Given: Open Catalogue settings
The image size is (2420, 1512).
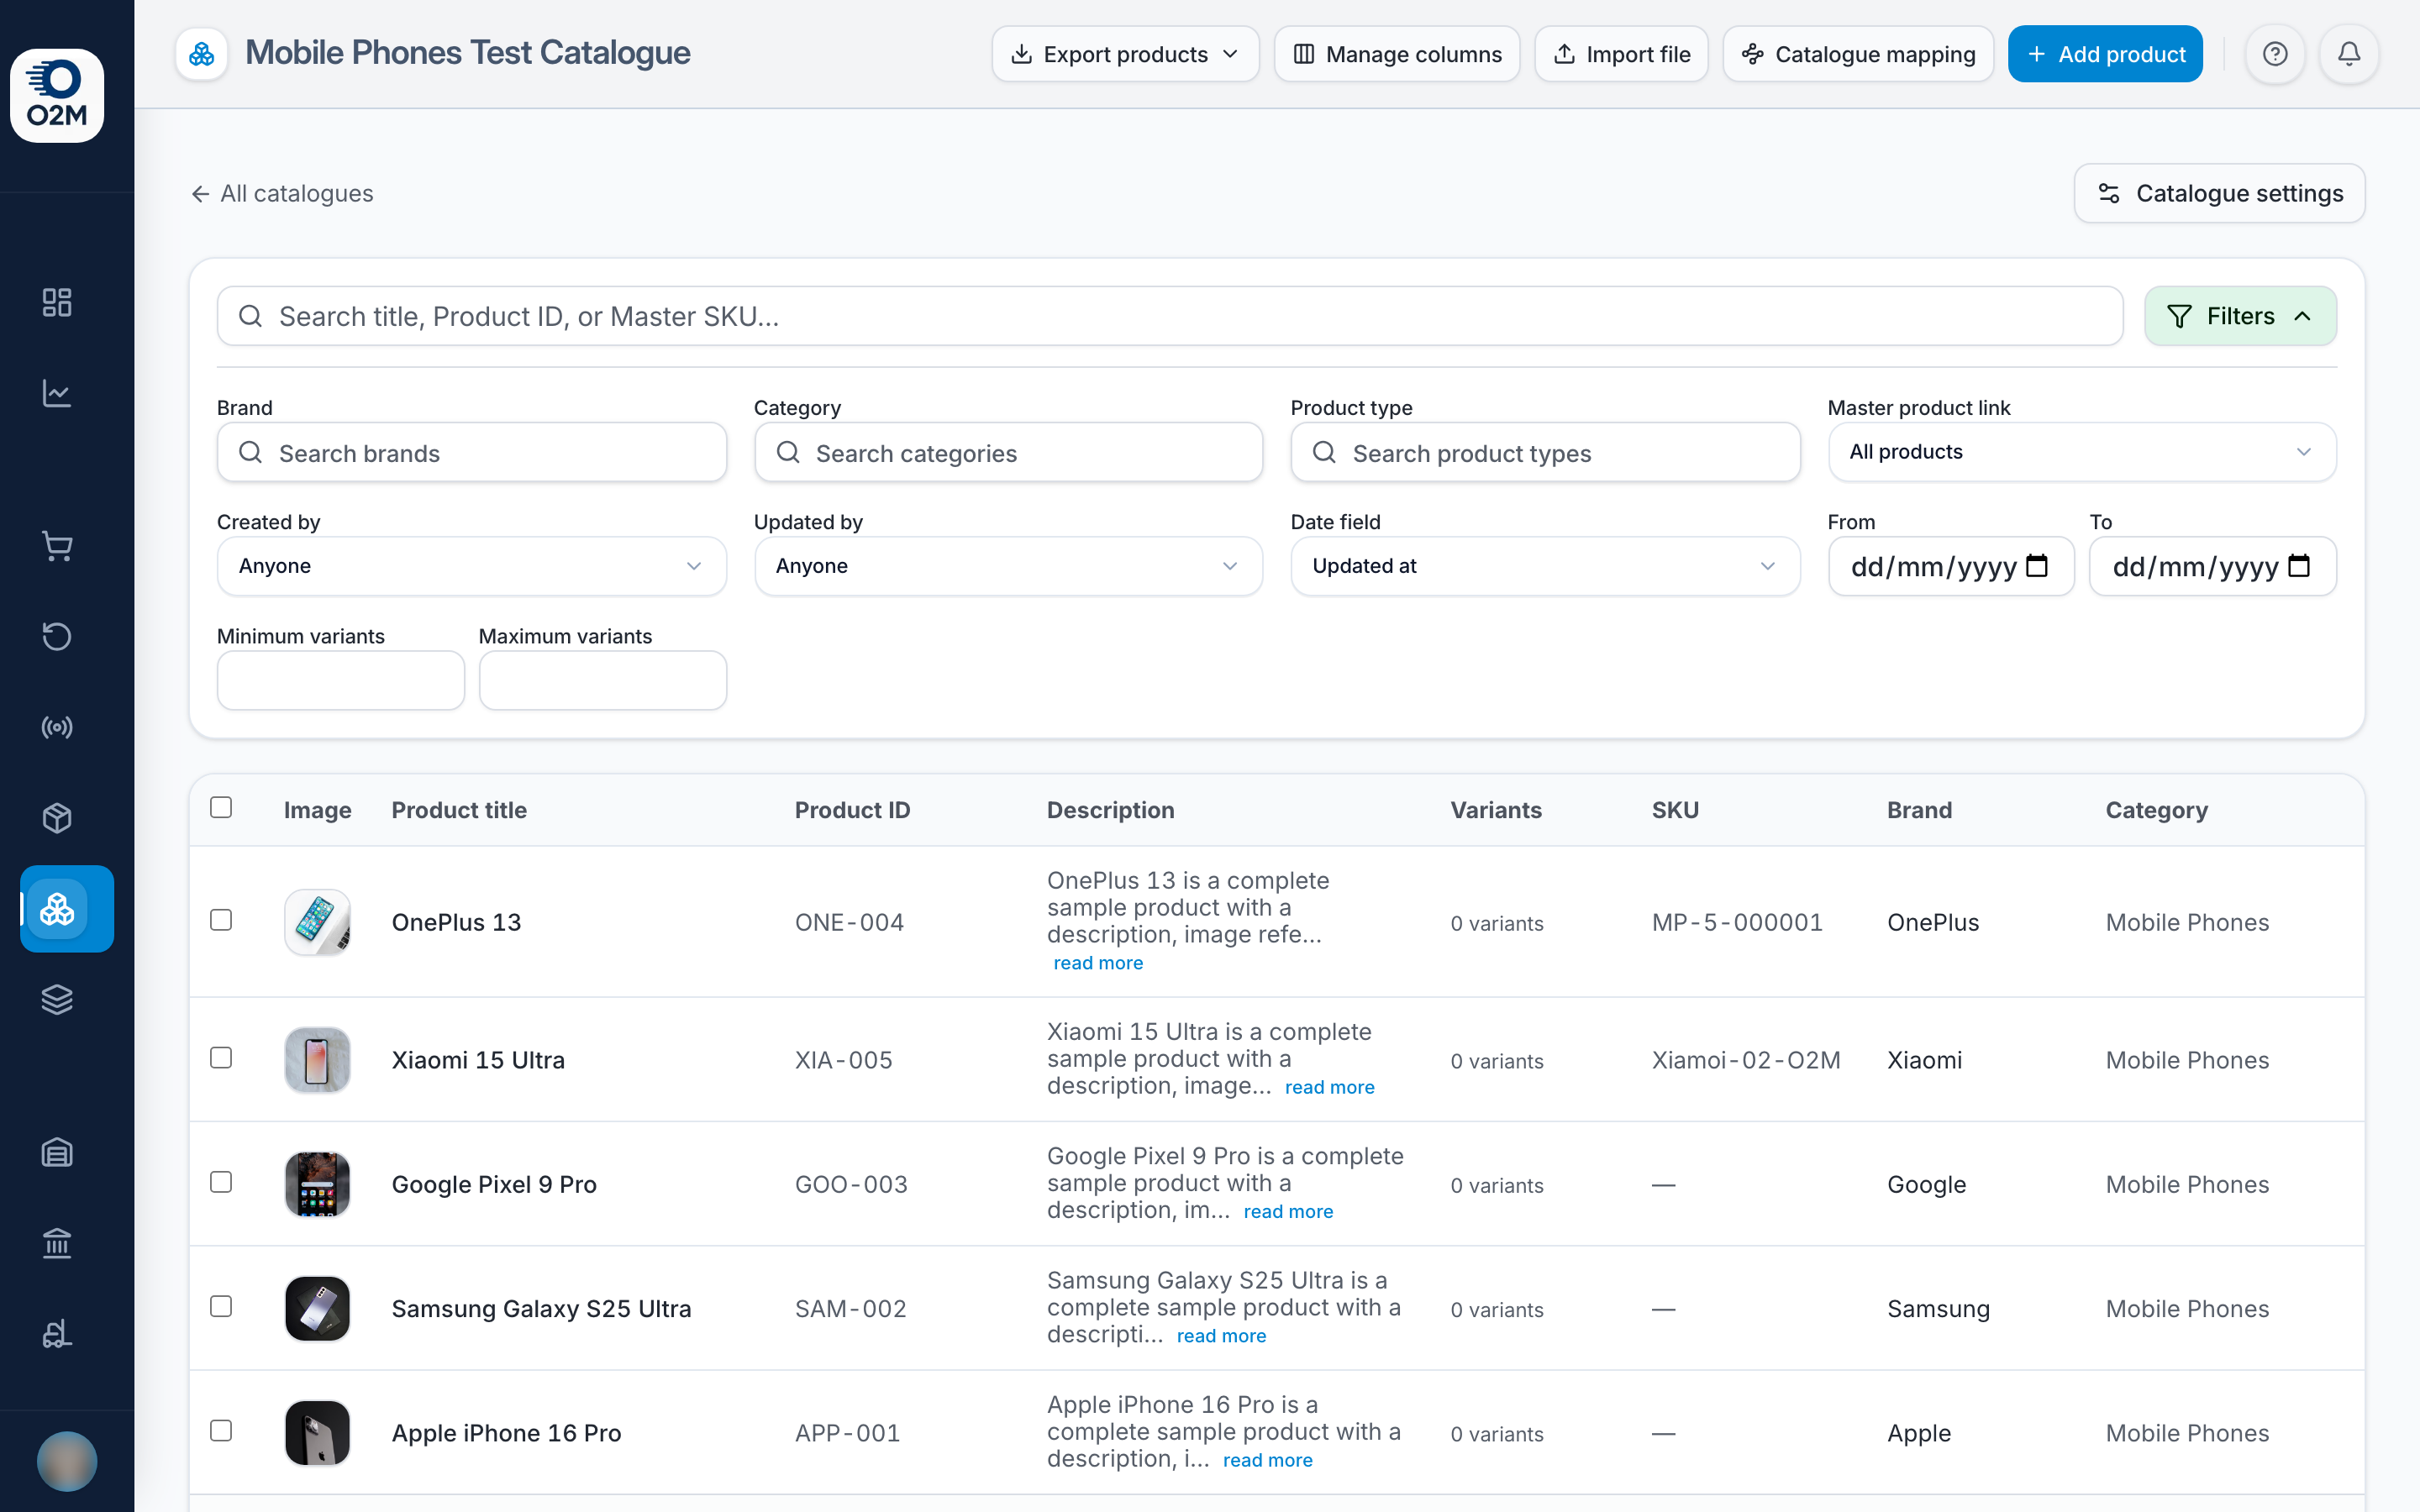Looking at the screenshot, I should coord(2219,193).
